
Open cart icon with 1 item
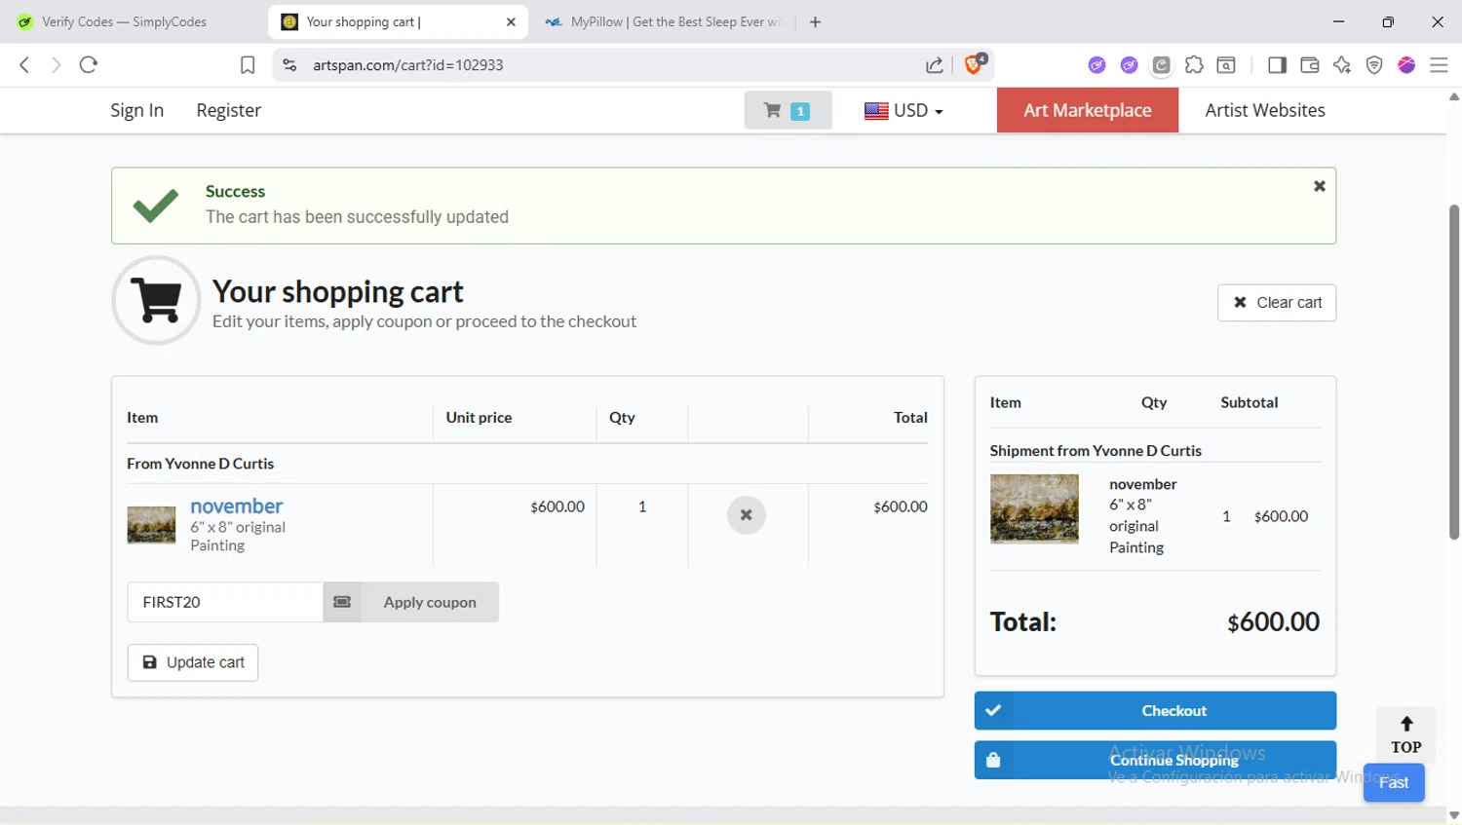pyautogui.click(x=788, y=110)
